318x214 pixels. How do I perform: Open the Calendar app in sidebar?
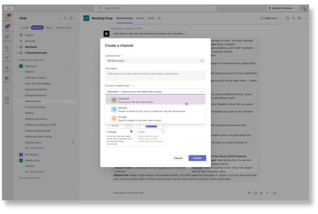[7, 37]
